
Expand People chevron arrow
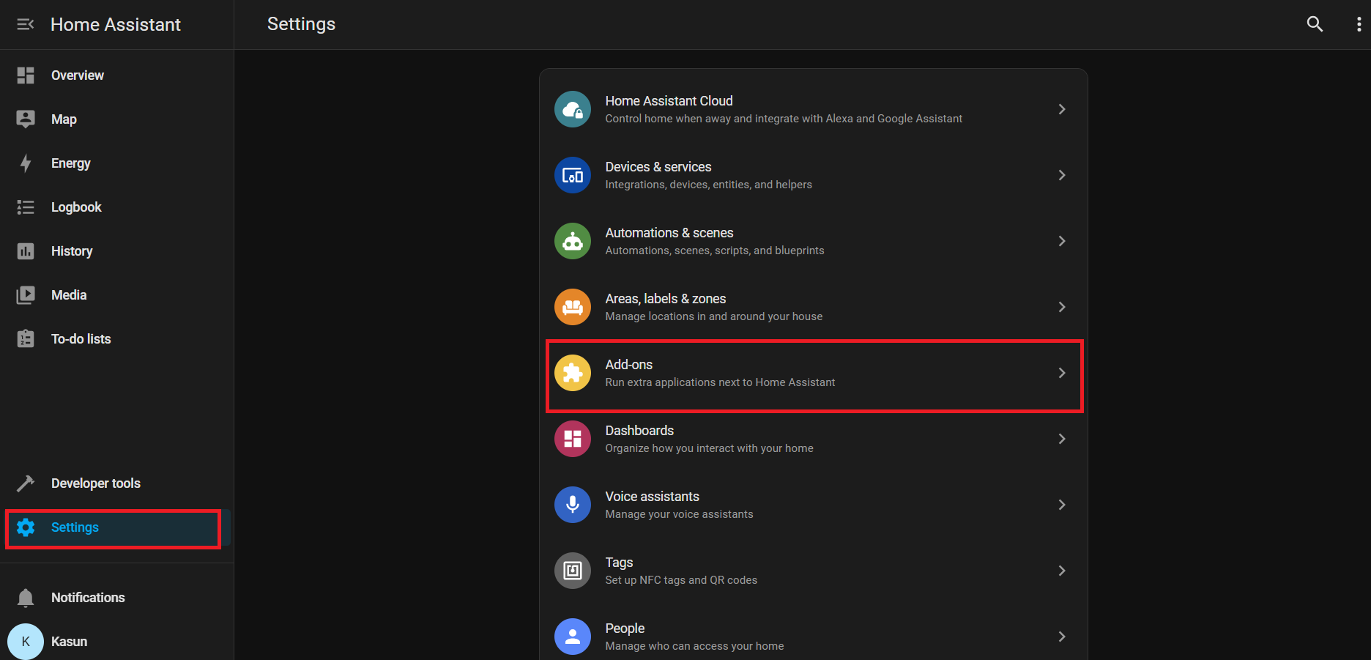pyautogui.click(x=1062, y=637)
